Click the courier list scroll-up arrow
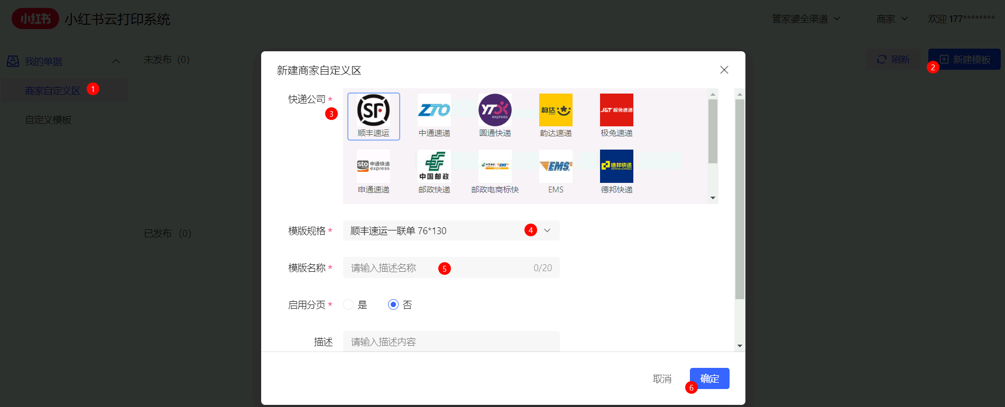The width and height of the screenshot is (1005, 407). pos(713,94)
